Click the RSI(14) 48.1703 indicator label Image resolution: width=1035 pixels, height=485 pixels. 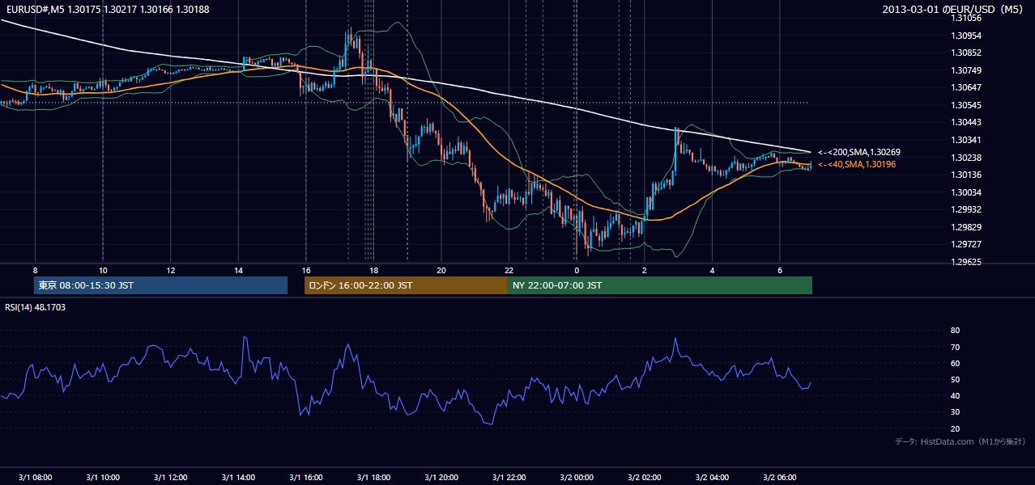35,307
